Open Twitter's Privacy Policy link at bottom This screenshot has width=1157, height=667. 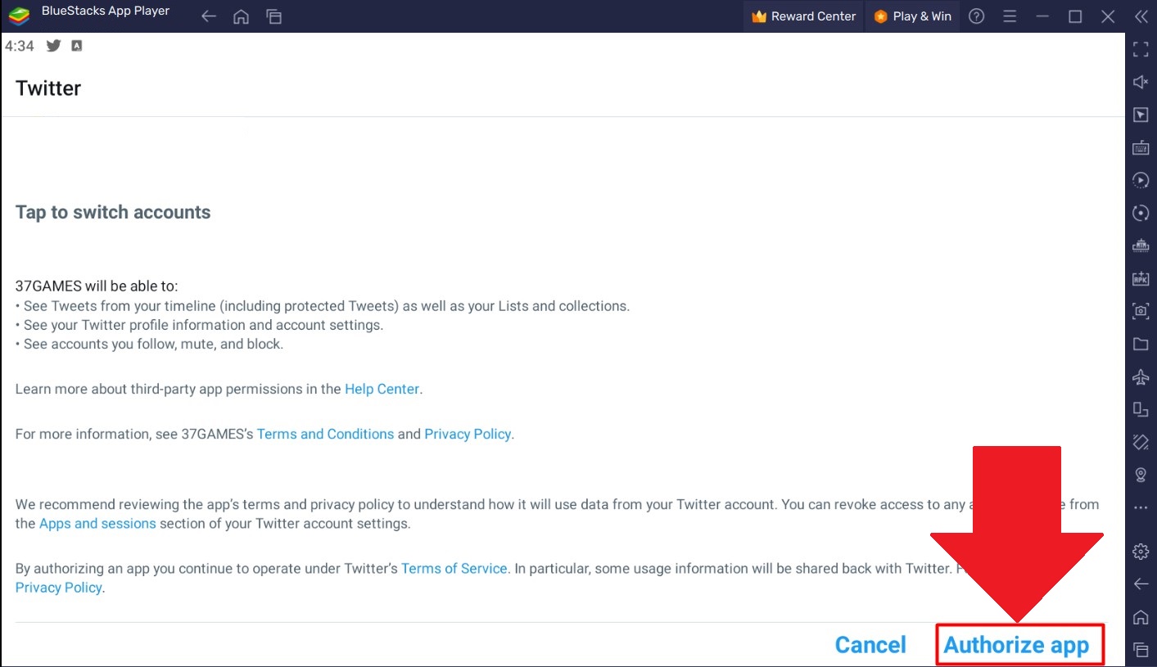point(59,587)
